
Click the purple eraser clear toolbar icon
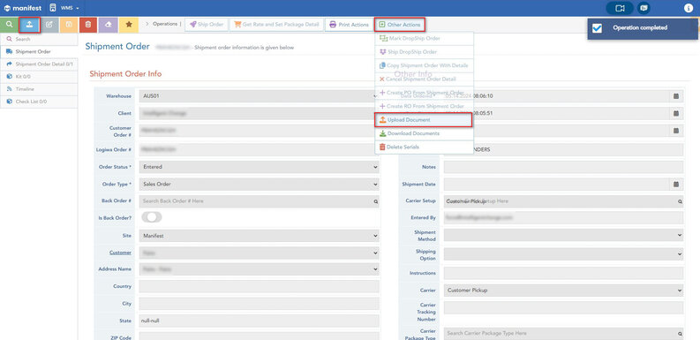pos(109,25)
